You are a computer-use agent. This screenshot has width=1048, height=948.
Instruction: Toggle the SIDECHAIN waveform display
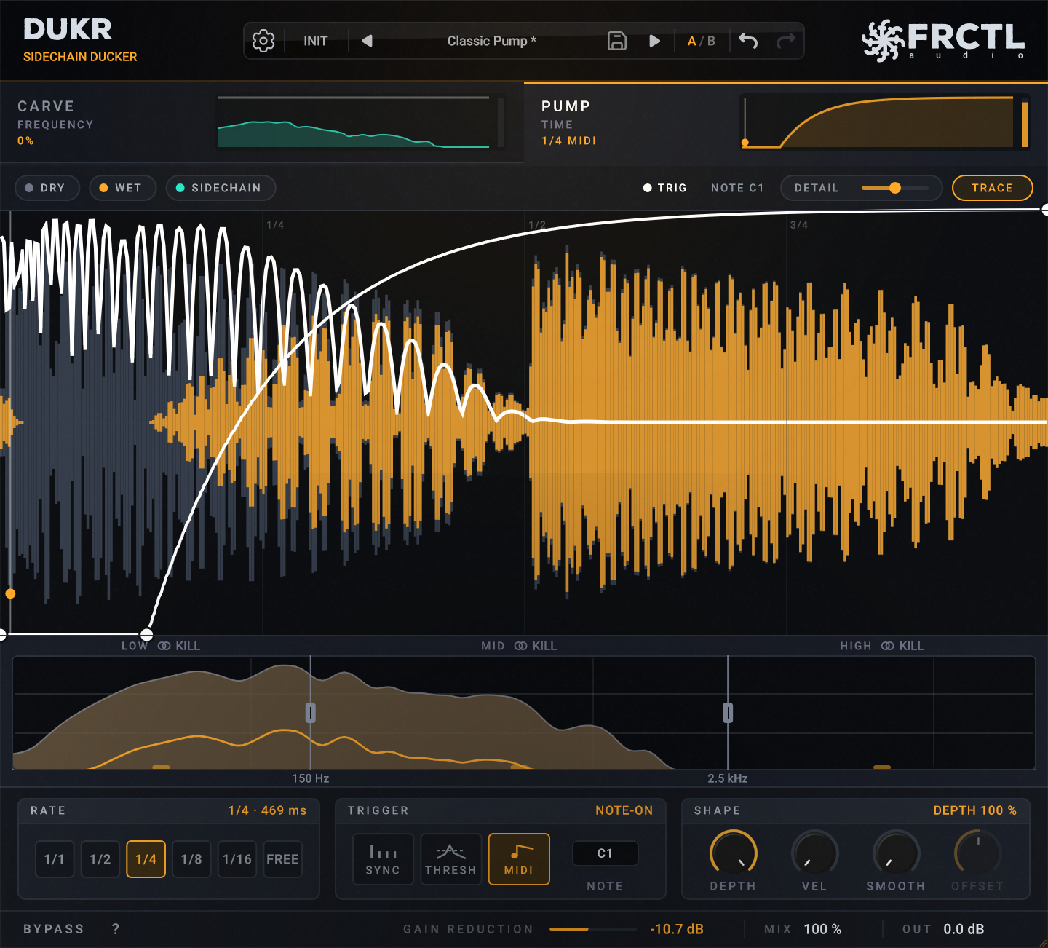pyautogui.click(x=221, y=188)
